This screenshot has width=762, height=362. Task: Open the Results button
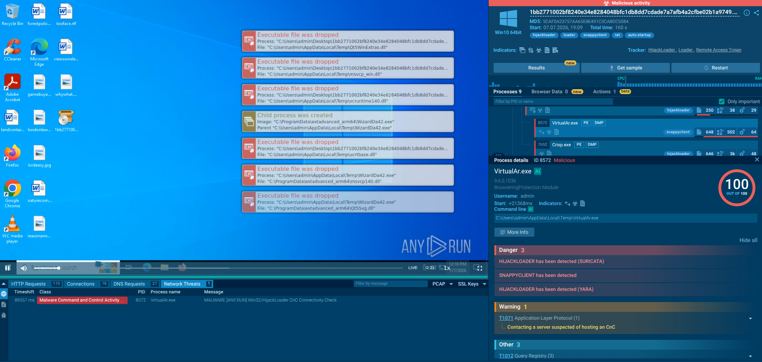coord(536,68)
